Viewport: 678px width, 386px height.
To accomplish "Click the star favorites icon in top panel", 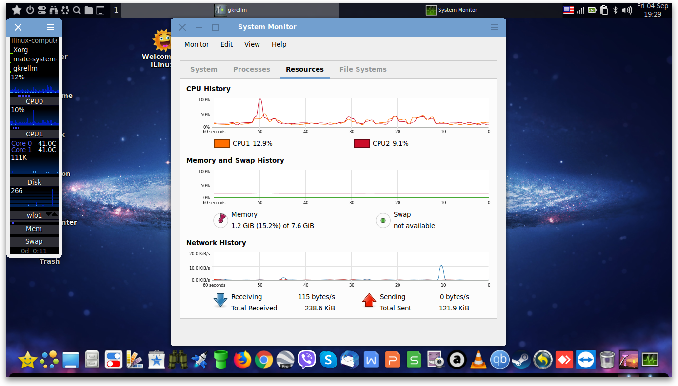I will pyautogui.click(x=17, y=10).
